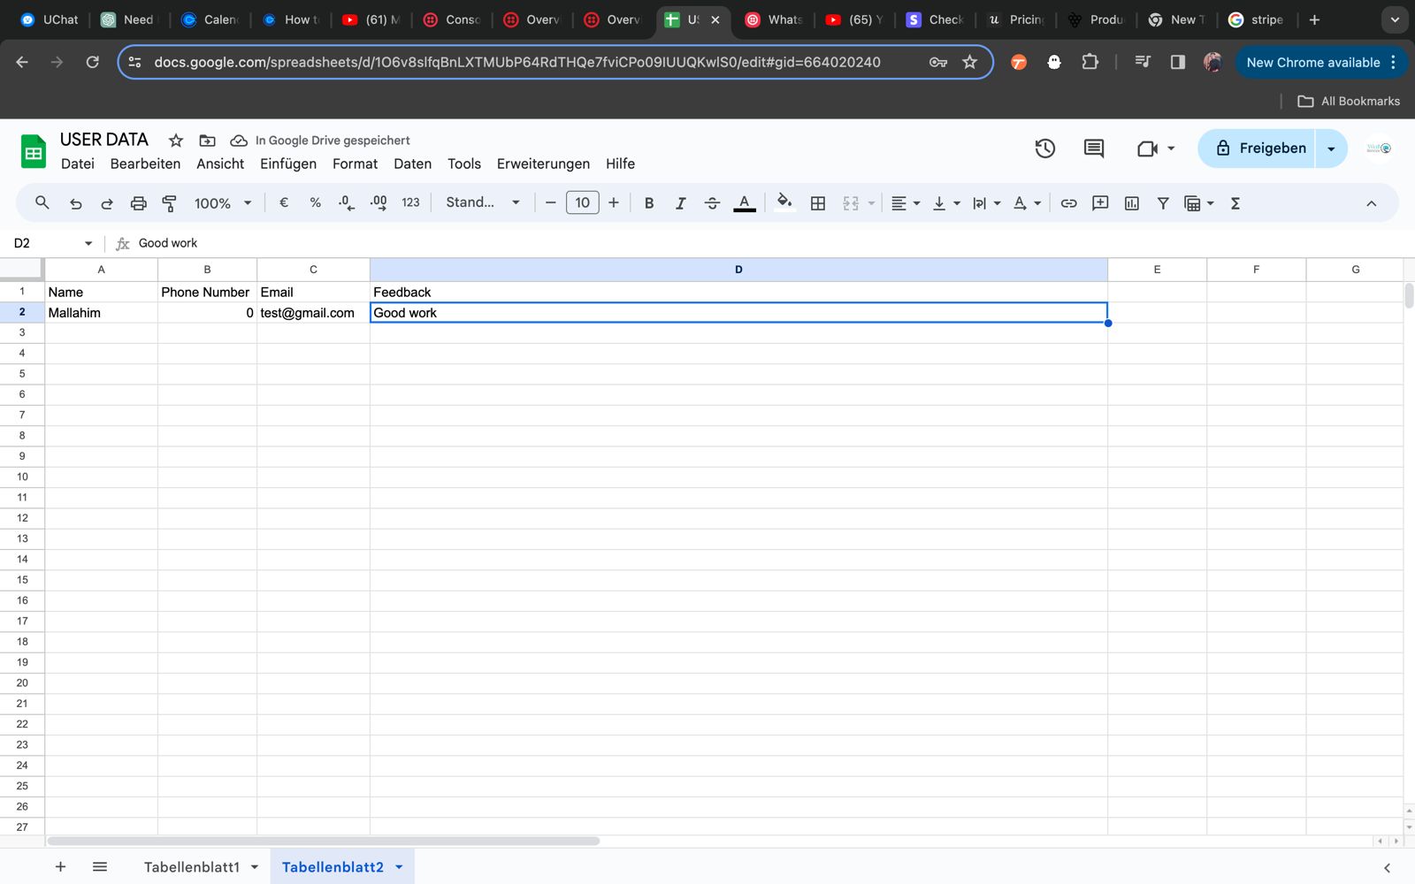Viewport: 1415px width, 884px height.
Task: Click the Functions sigma icon
Action: [1235, 203]
